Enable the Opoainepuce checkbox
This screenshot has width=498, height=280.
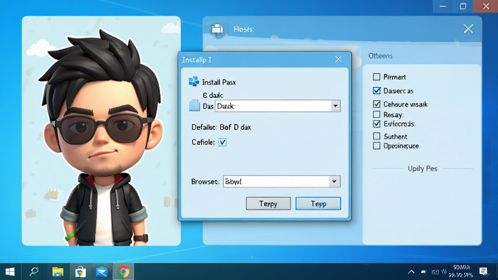(377, 146)
